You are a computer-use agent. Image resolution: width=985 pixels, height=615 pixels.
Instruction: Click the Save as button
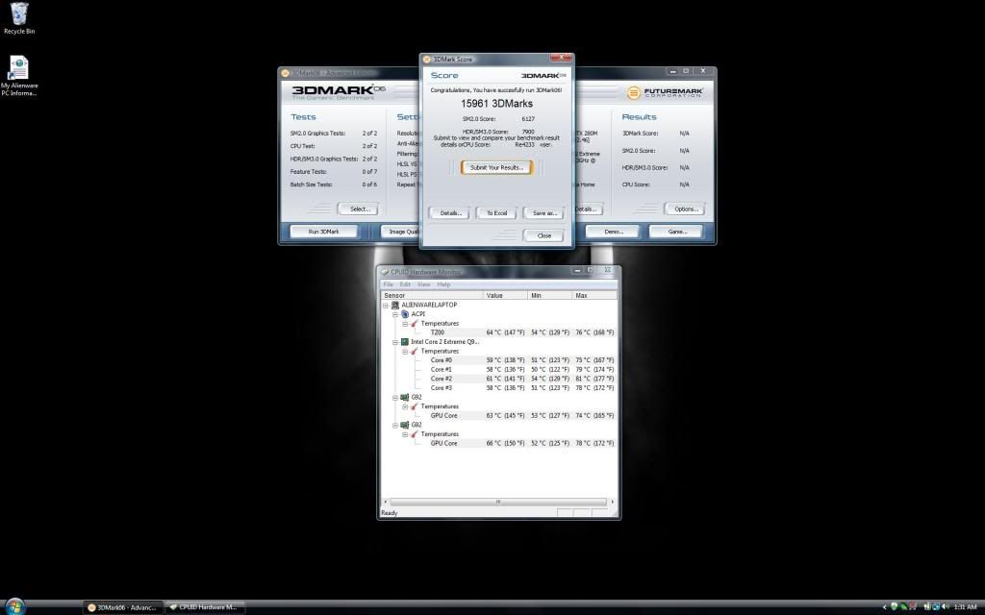(x=544, y=213)
